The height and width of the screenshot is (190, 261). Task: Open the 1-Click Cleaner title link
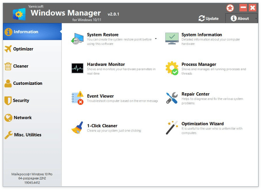tap(102, 126)
